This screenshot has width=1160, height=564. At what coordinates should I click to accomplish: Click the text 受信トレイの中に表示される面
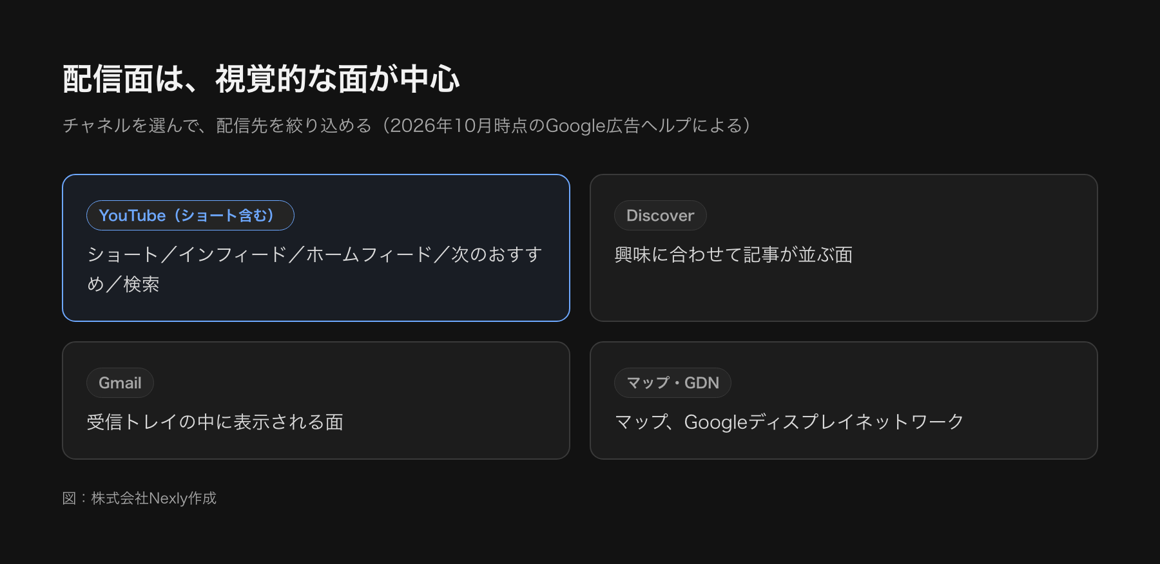pos(215,422)
